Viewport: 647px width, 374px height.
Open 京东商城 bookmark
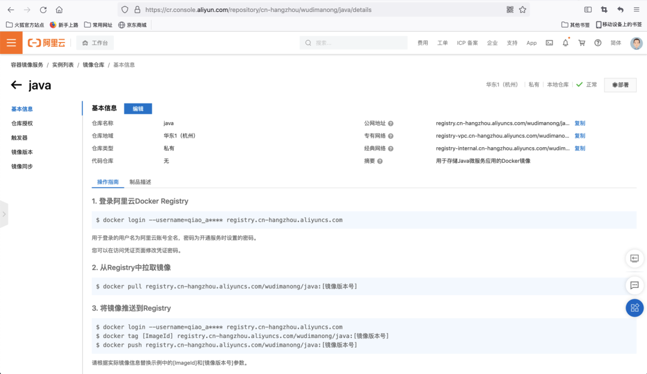pyautogui.click(x=132, y=25)
